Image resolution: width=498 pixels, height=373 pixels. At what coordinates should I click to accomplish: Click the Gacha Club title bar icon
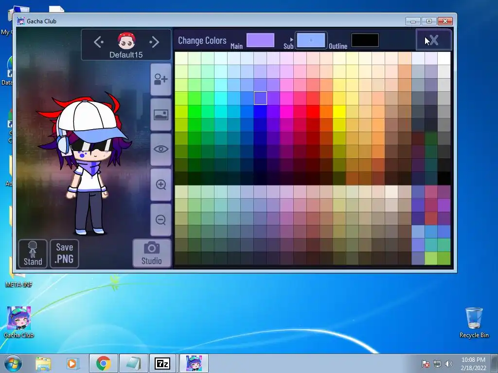(x=21, y=21)
